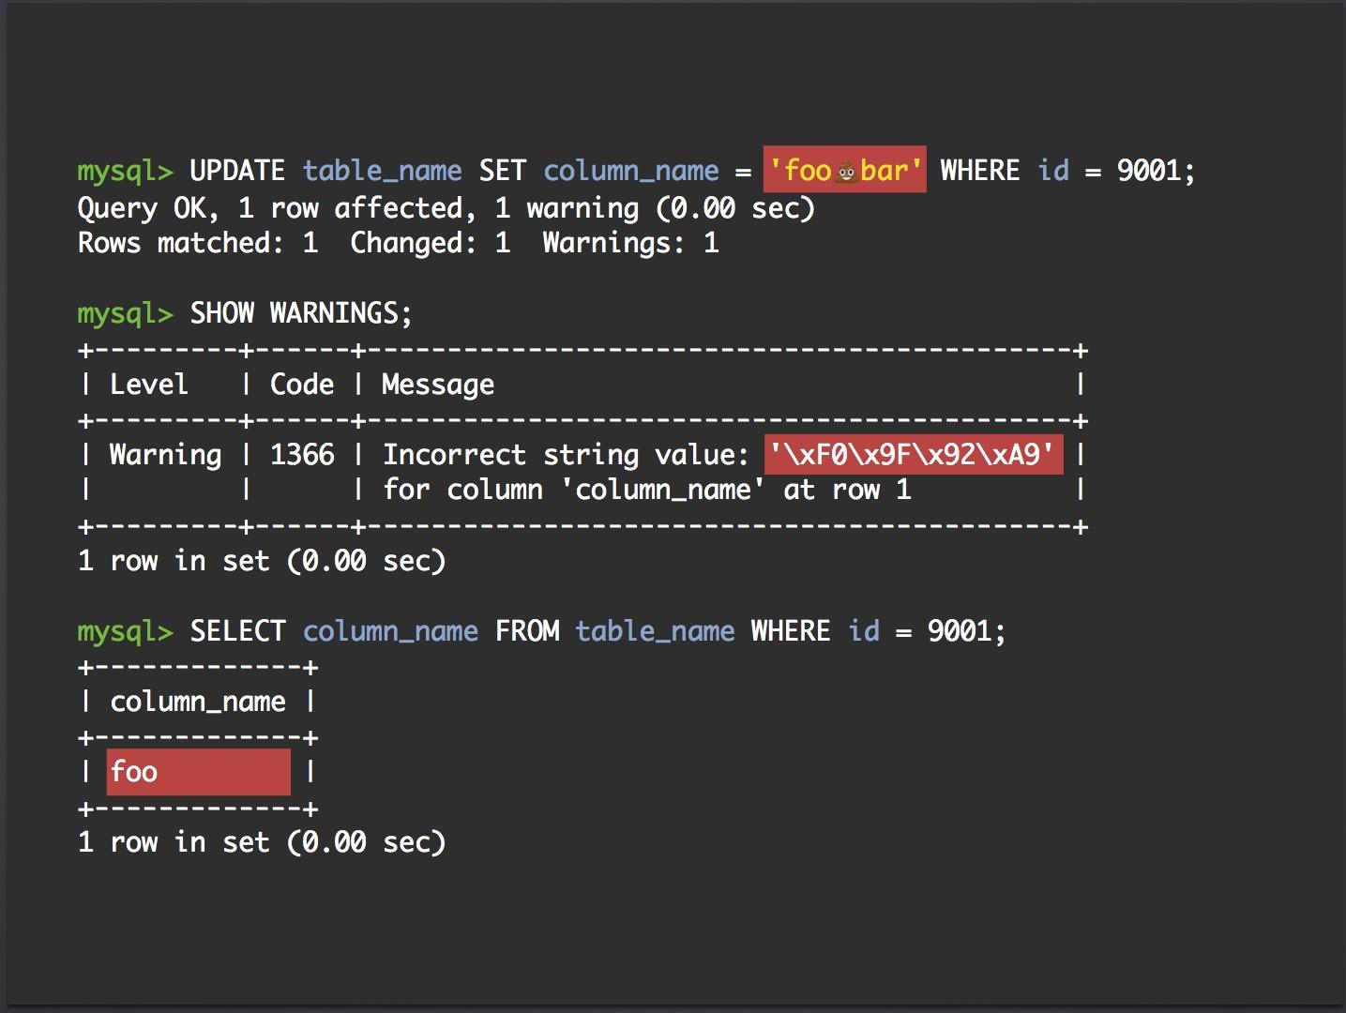
Task: Click the highlighted 'foo💩bar' string value
Action: [x=844, y=170]
